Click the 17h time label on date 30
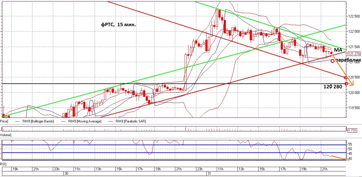 [140, 169]
